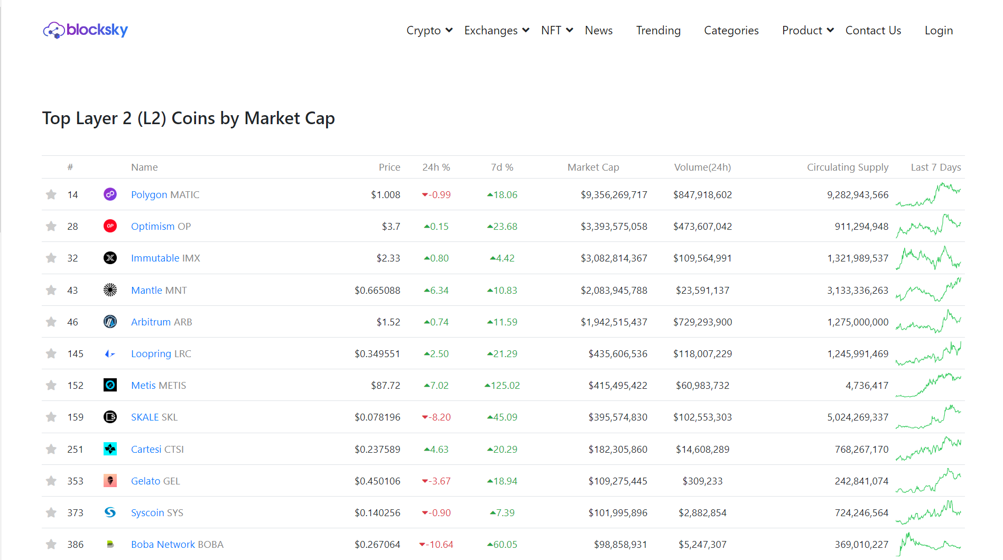The width and height of the screenshot is (1003, 560).
Task: Click the Optimism OP coin icon
Action: coord(110,226)
